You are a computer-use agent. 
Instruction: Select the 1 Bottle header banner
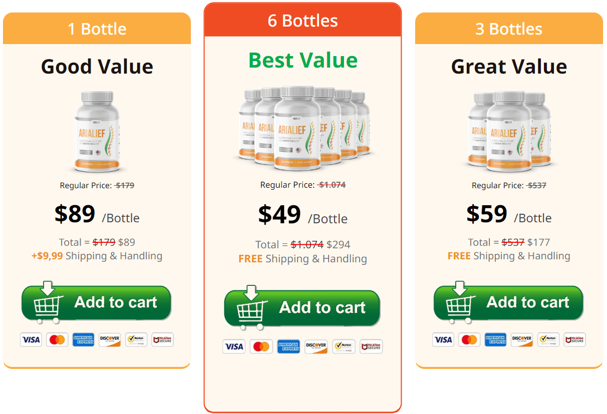[97, 29]
